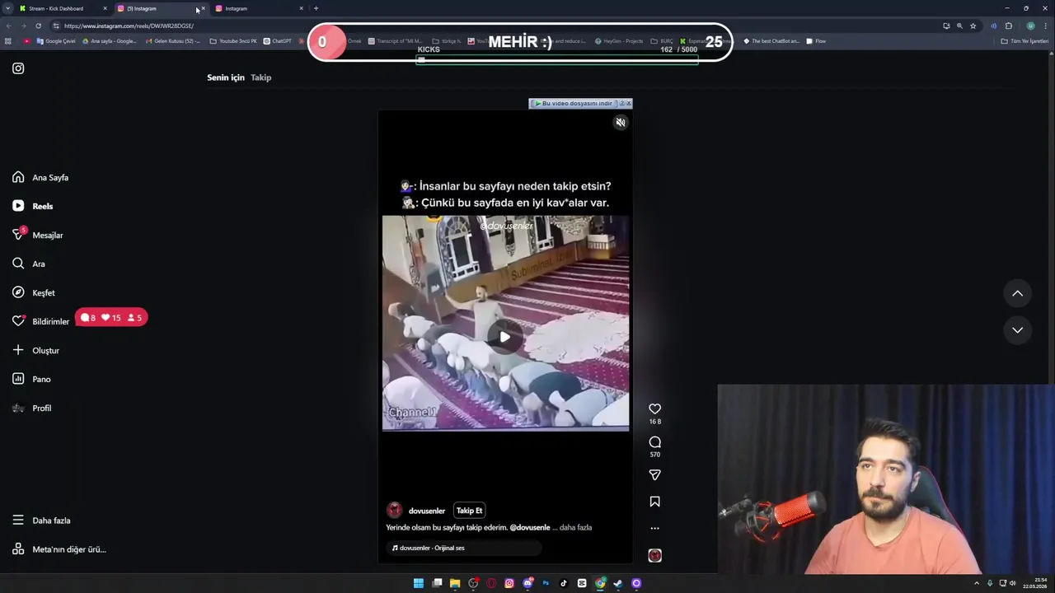1055x593 pixels.
Task: Open Bildirimler notifications
Action: pos(41,321)
